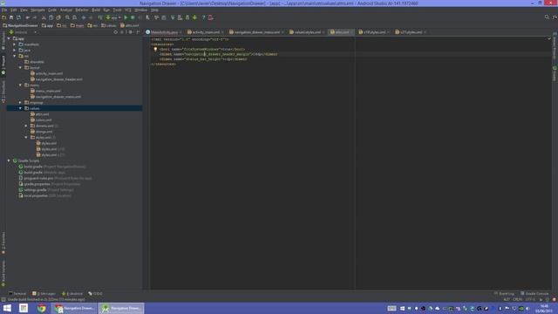Open Chrome from the taskbar
The image size is (558, 314).
(42, 308)
